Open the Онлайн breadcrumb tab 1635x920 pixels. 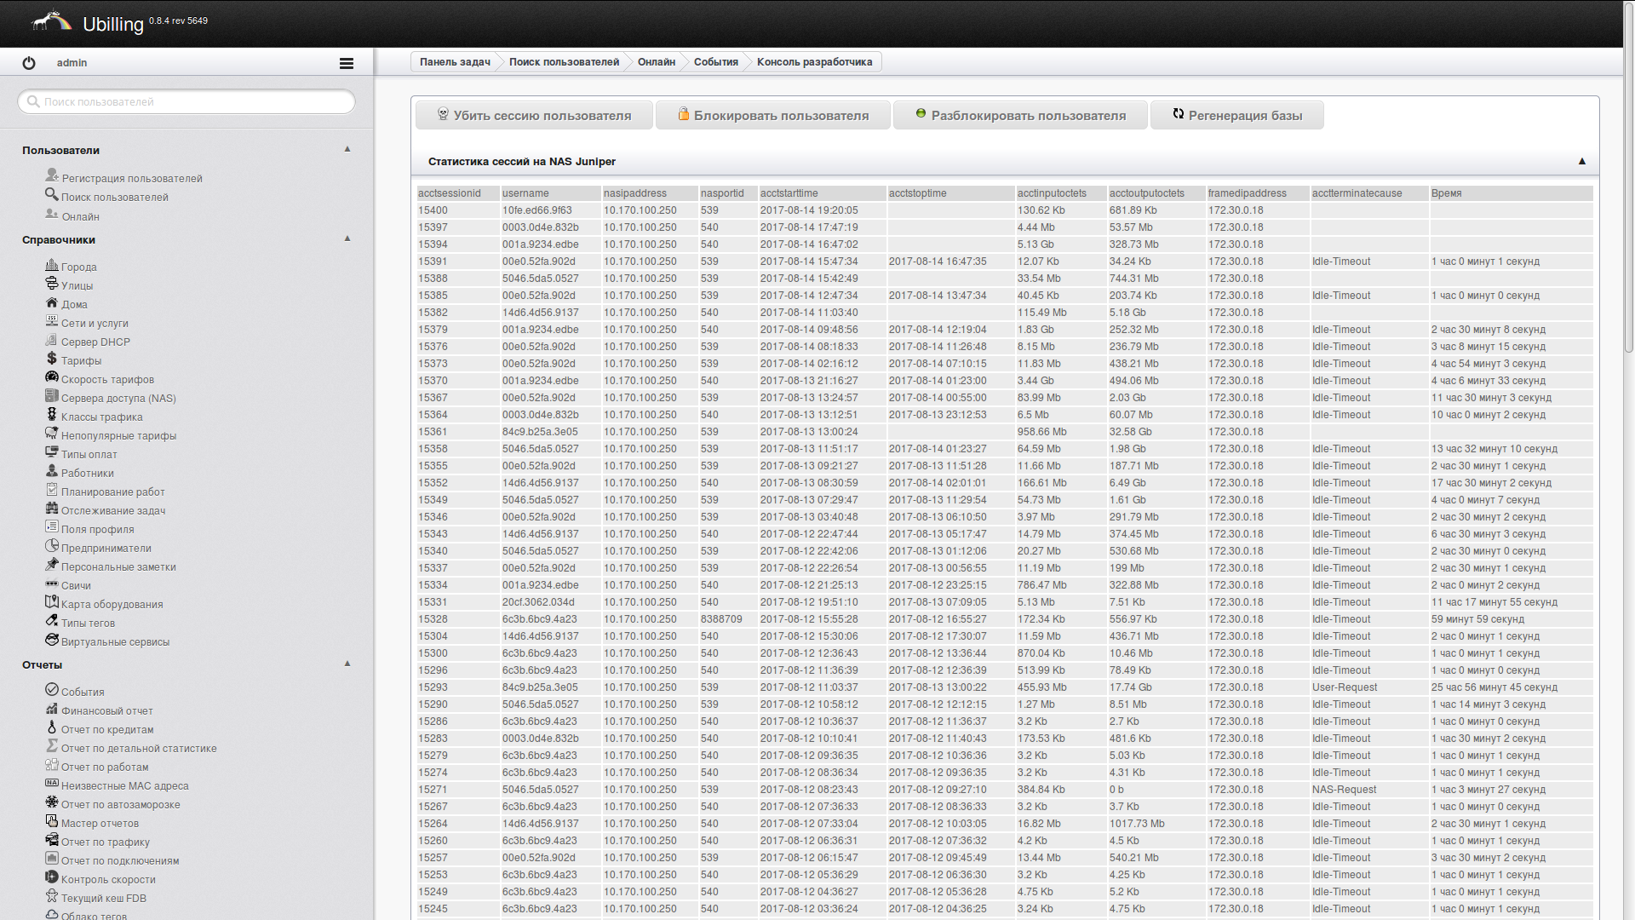(656, 62)
